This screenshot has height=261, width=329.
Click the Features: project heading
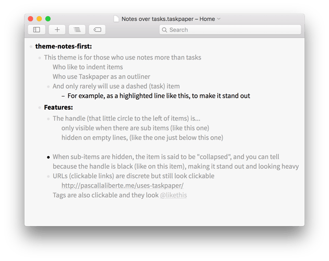pos(58,107)
